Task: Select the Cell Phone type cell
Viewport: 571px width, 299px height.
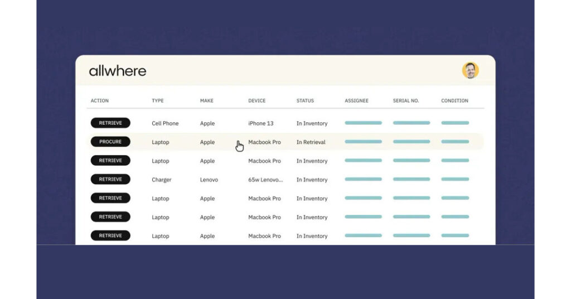Action: (x=165, y=123)
